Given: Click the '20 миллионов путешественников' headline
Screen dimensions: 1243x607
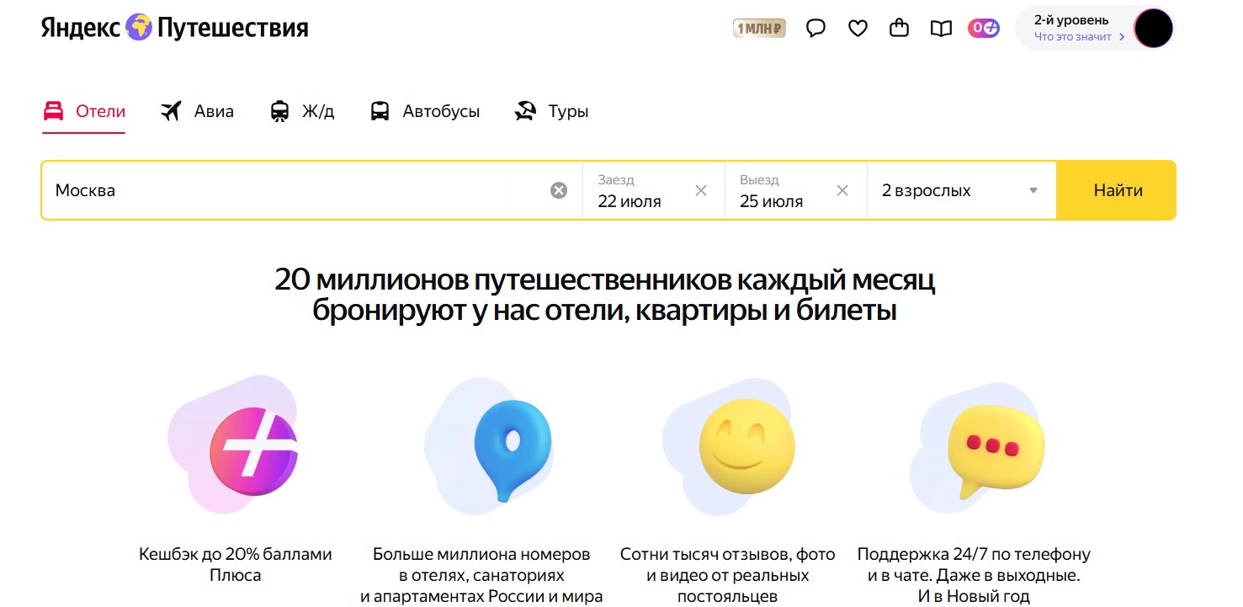Looking at the screenshot, I should 605,295.
